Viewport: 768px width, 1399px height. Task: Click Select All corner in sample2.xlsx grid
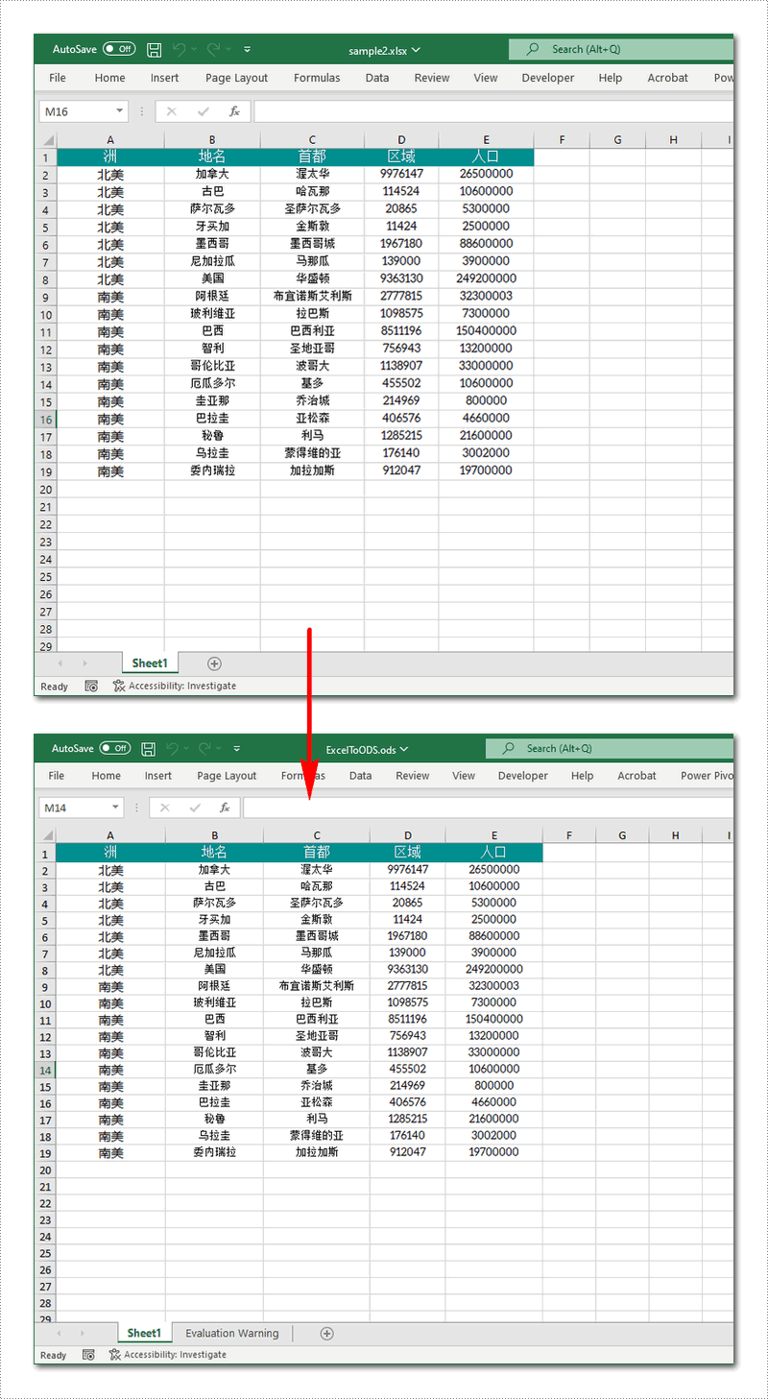pos(46,140)
